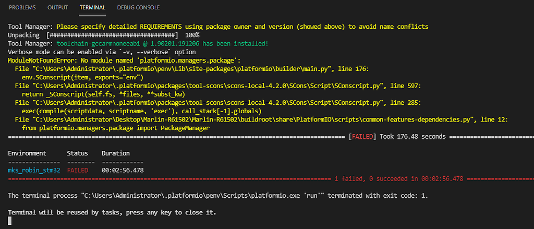Open the OUTPUT tab

[57, 8]
